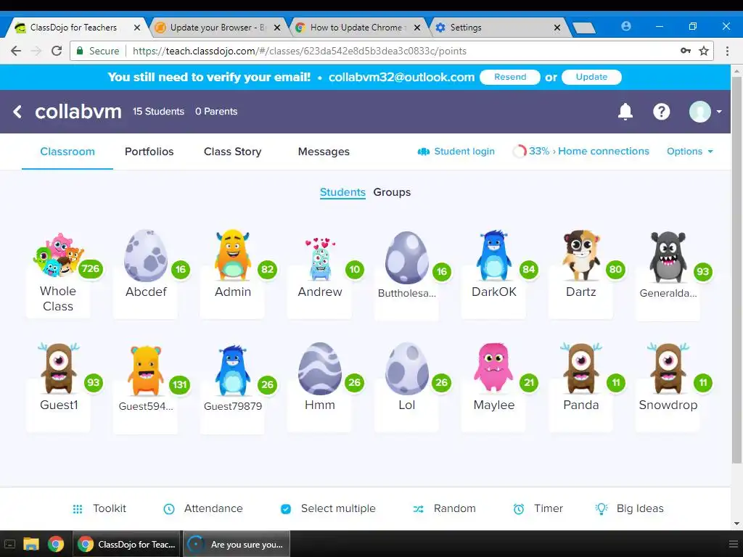Select Maylee's pink monster avatar
The width and height of the screenshot is (743, 557).
tap(493, 368)
